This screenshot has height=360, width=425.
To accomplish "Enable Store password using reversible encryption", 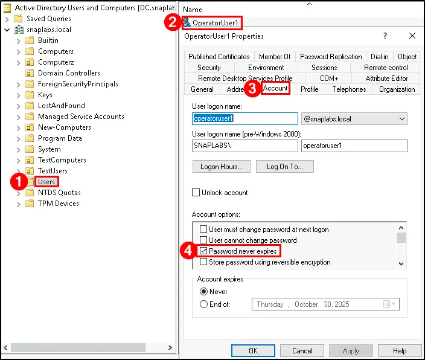I will pos(203,262).
